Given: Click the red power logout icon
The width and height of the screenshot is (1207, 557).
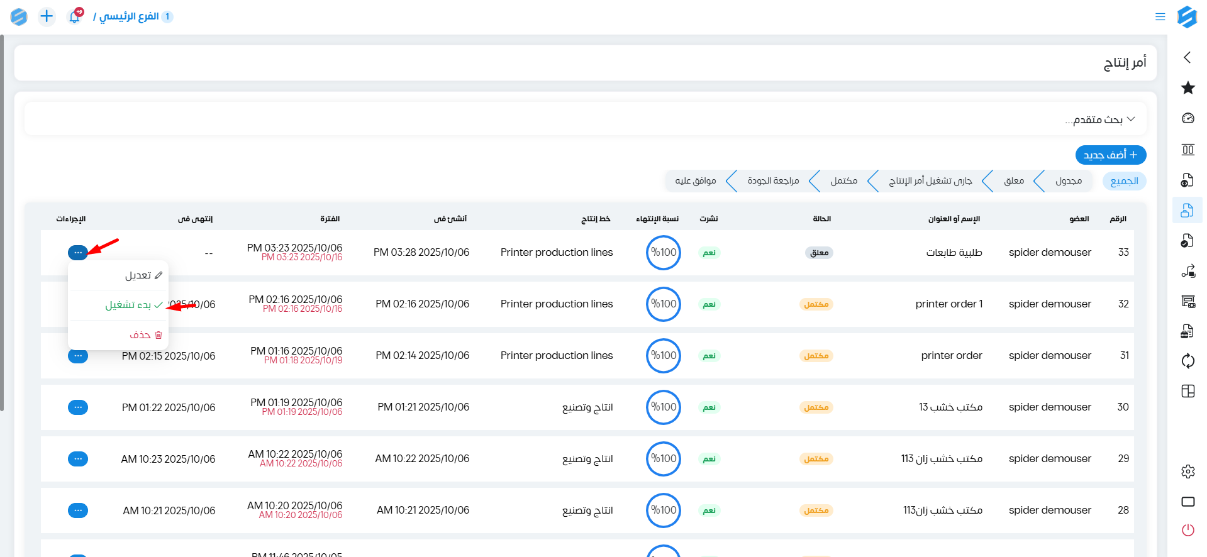Looking at the screenshot, I should pyautogui.click(x=1188, y=530).
